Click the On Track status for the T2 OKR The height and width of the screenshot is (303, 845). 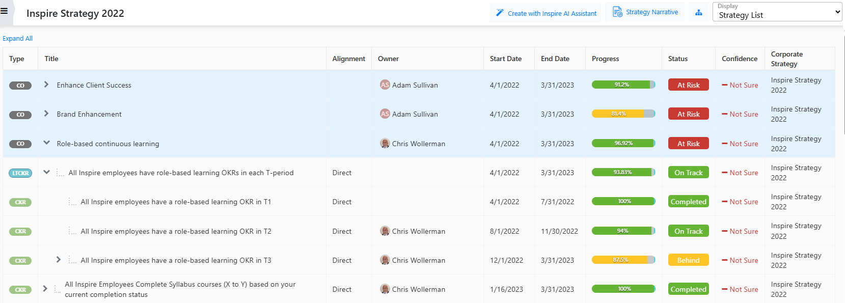(x=689, y=231)
